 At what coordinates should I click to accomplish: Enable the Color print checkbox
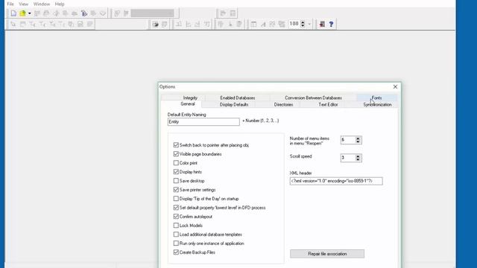click(176, 163)
